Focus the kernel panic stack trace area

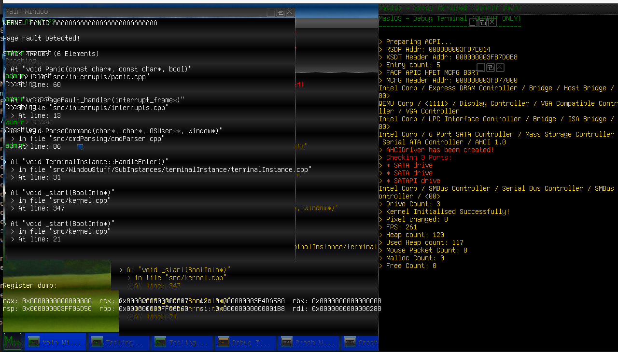[x=145, y=145]
